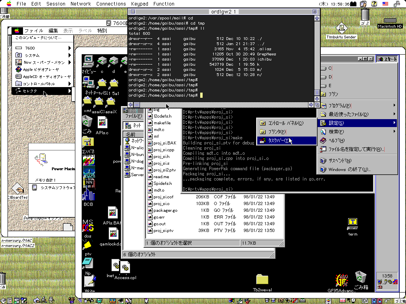The height and width of the screenshot is (304, 406).
Task: Open the ファイル(F) menu in explorer window
Action: (x=133, y=116)
